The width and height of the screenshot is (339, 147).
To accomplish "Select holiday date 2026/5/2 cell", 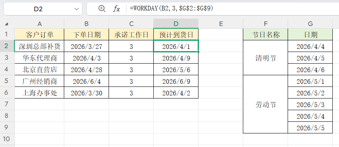I will (310, 92).
